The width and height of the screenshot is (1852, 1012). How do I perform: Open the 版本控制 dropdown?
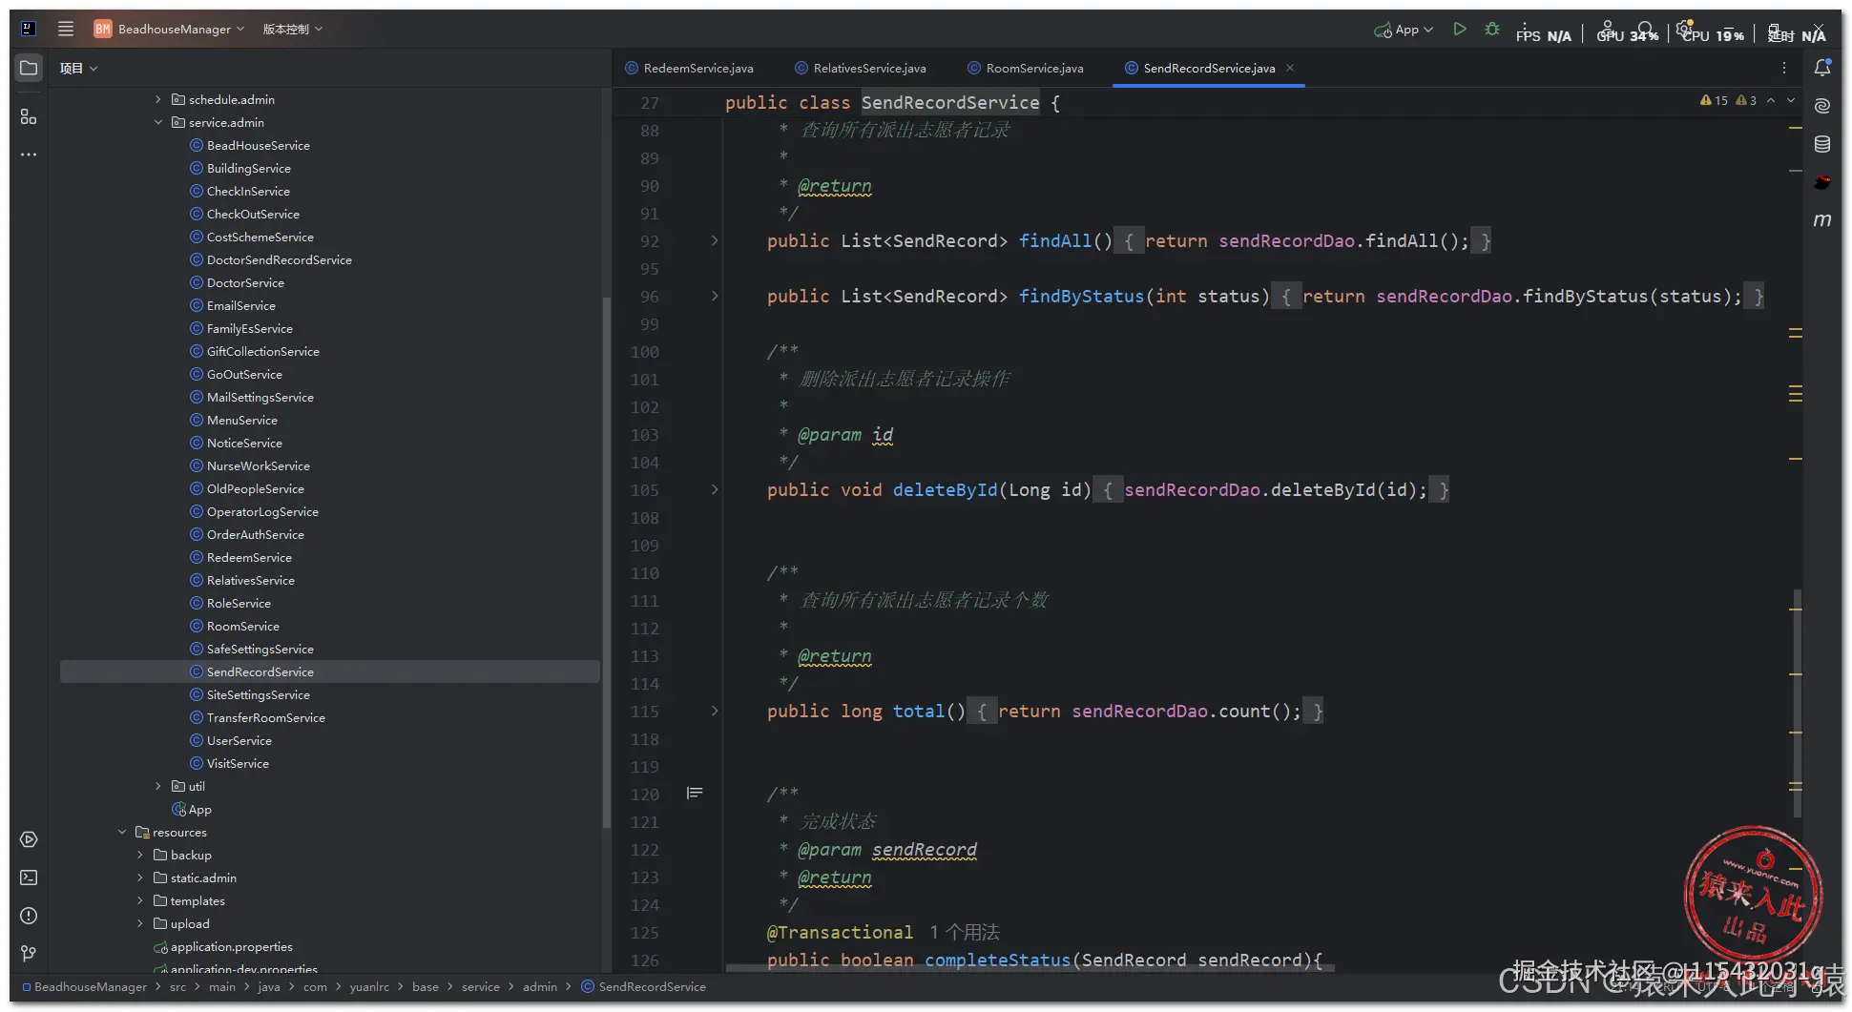(x=293, y=29)
